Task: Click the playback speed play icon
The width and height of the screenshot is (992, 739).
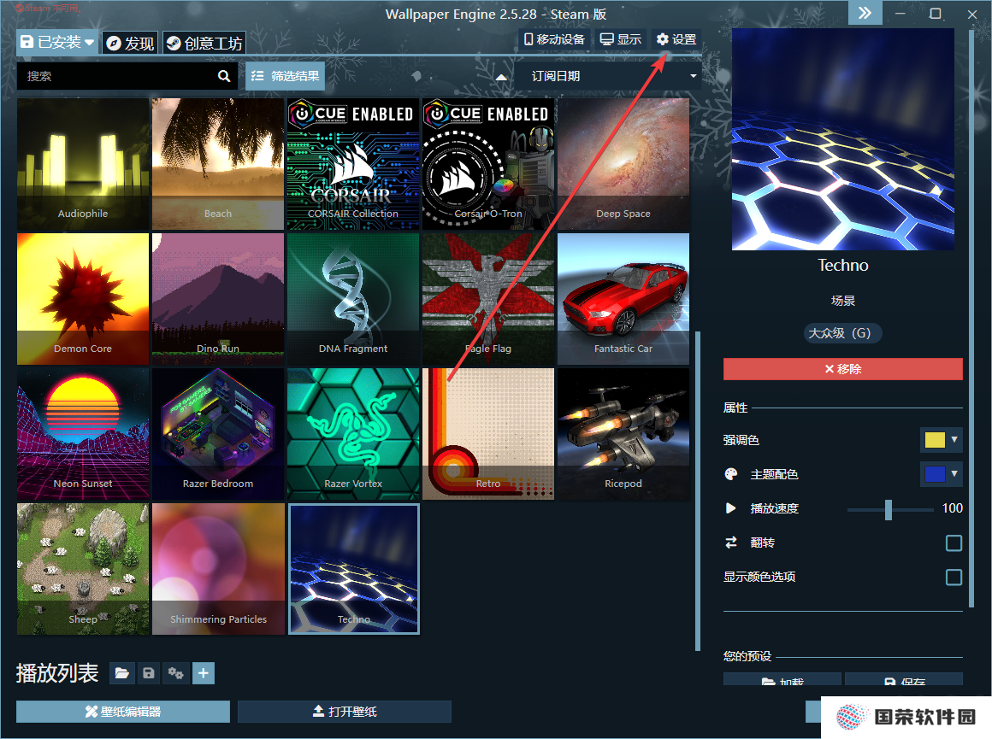Action: tap(730, 508)
